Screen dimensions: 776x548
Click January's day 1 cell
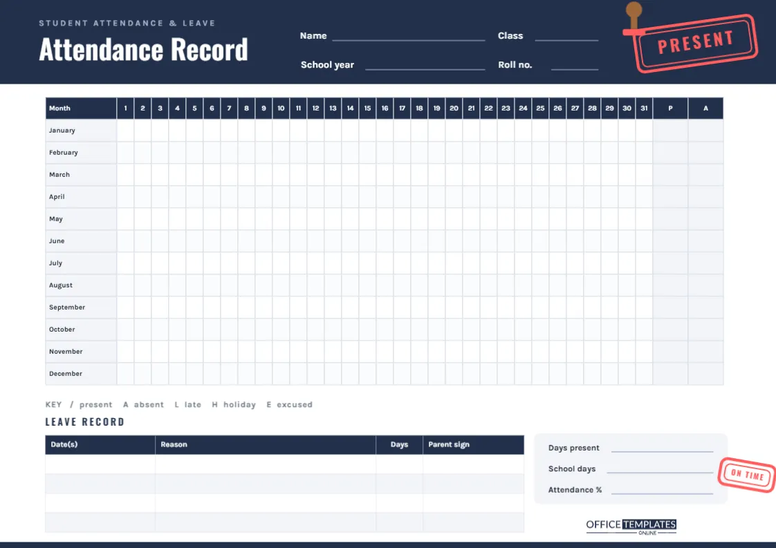(126, 131)
